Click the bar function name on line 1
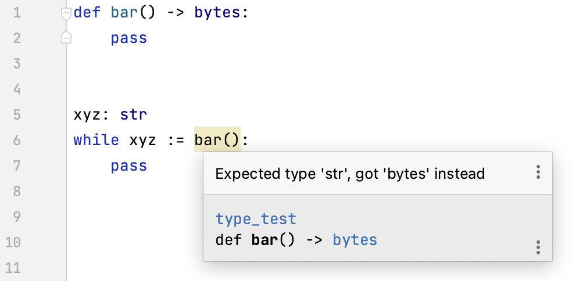Screen dimensions: 572x281 (x=123, y=13)
